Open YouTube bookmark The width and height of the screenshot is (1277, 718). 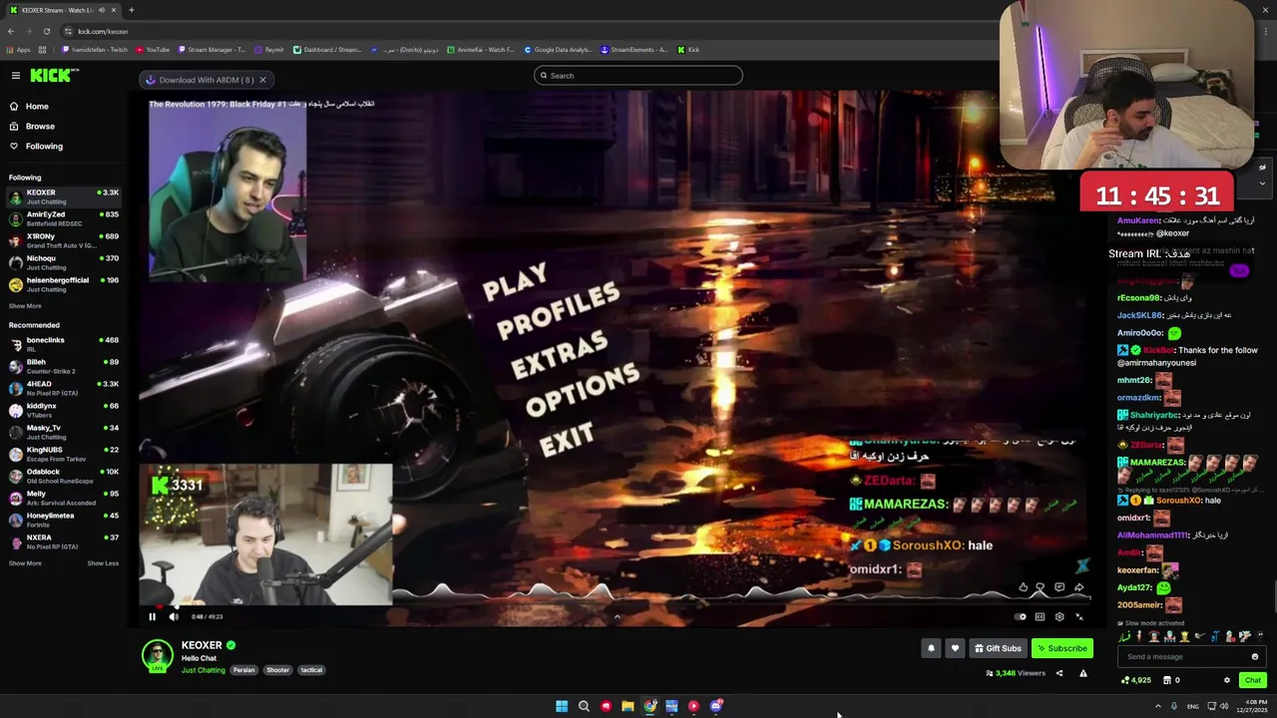(153, 50)
